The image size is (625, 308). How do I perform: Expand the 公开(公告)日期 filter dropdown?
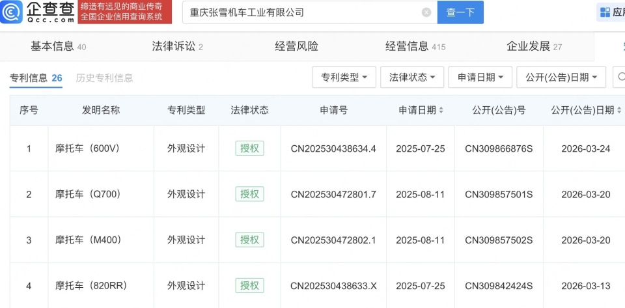[x=561, y=77]
